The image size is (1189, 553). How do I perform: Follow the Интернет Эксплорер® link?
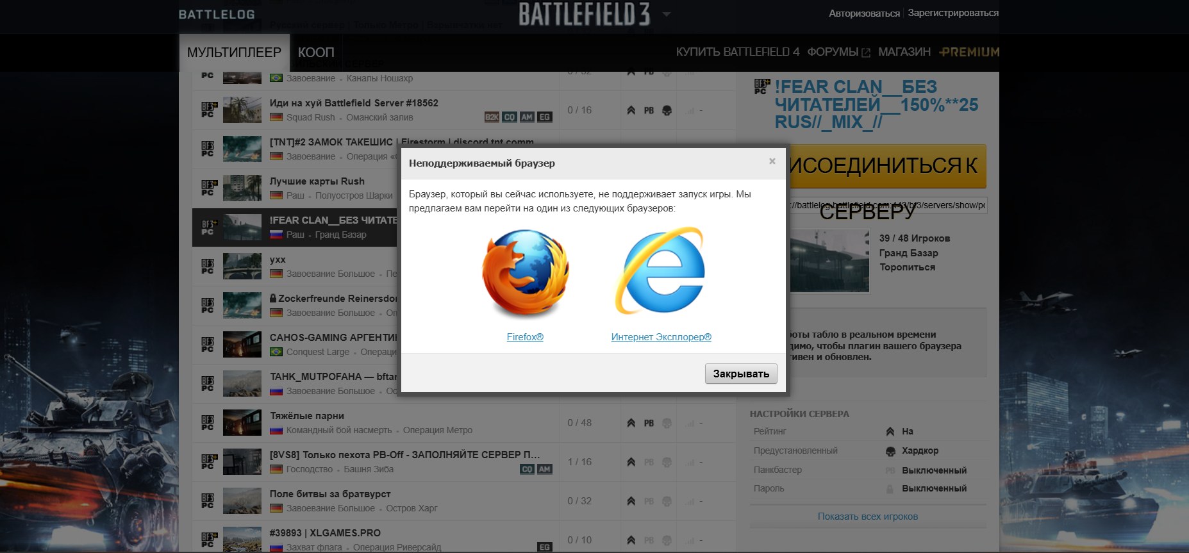point(661,337)
